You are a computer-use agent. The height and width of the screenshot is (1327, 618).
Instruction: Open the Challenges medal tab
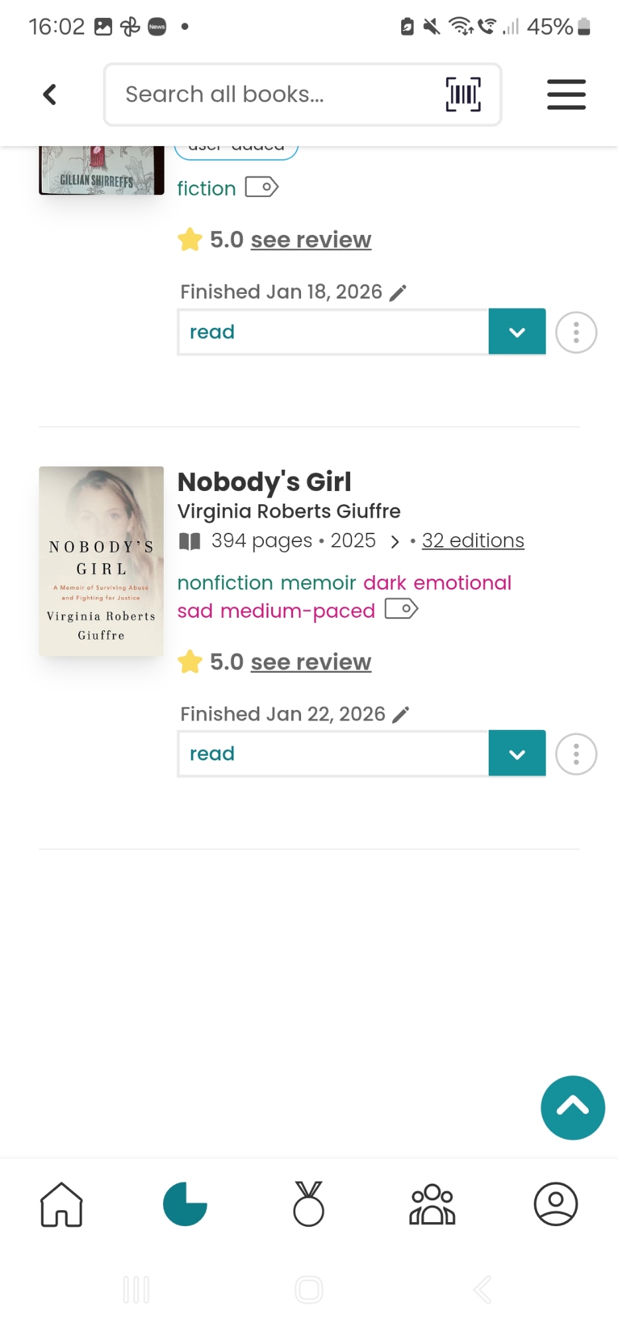[308, 1204]
